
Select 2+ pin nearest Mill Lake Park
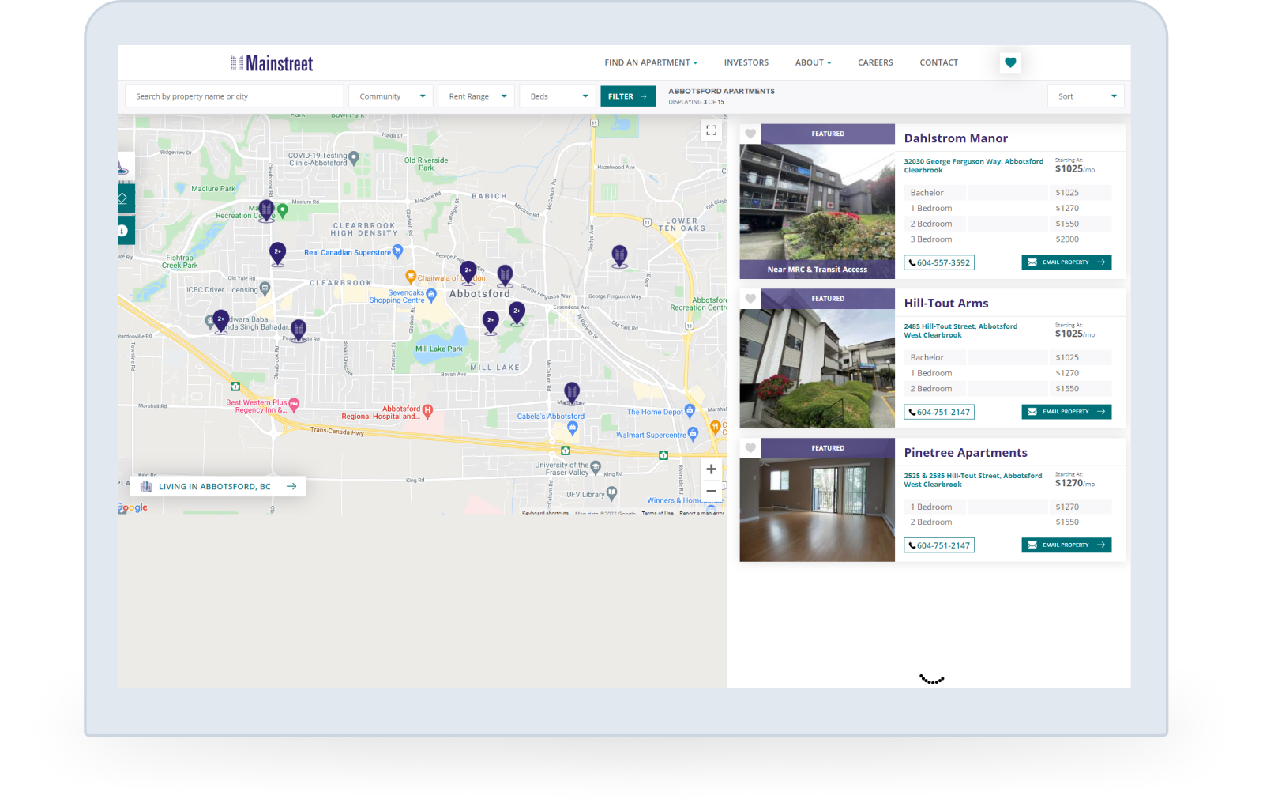click(491, 322)
